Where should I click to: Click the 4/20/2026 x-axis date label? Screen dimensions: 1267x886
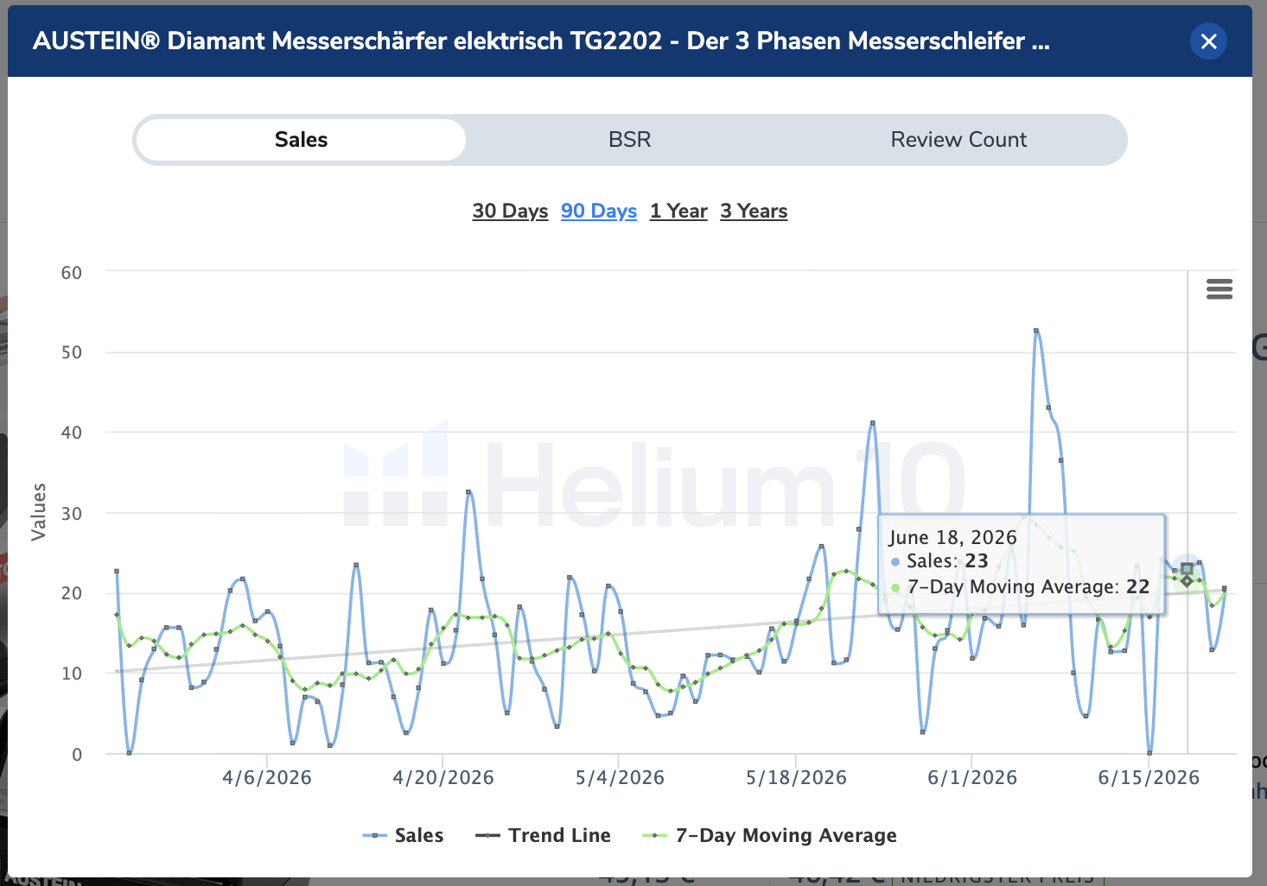pos(443,777)
